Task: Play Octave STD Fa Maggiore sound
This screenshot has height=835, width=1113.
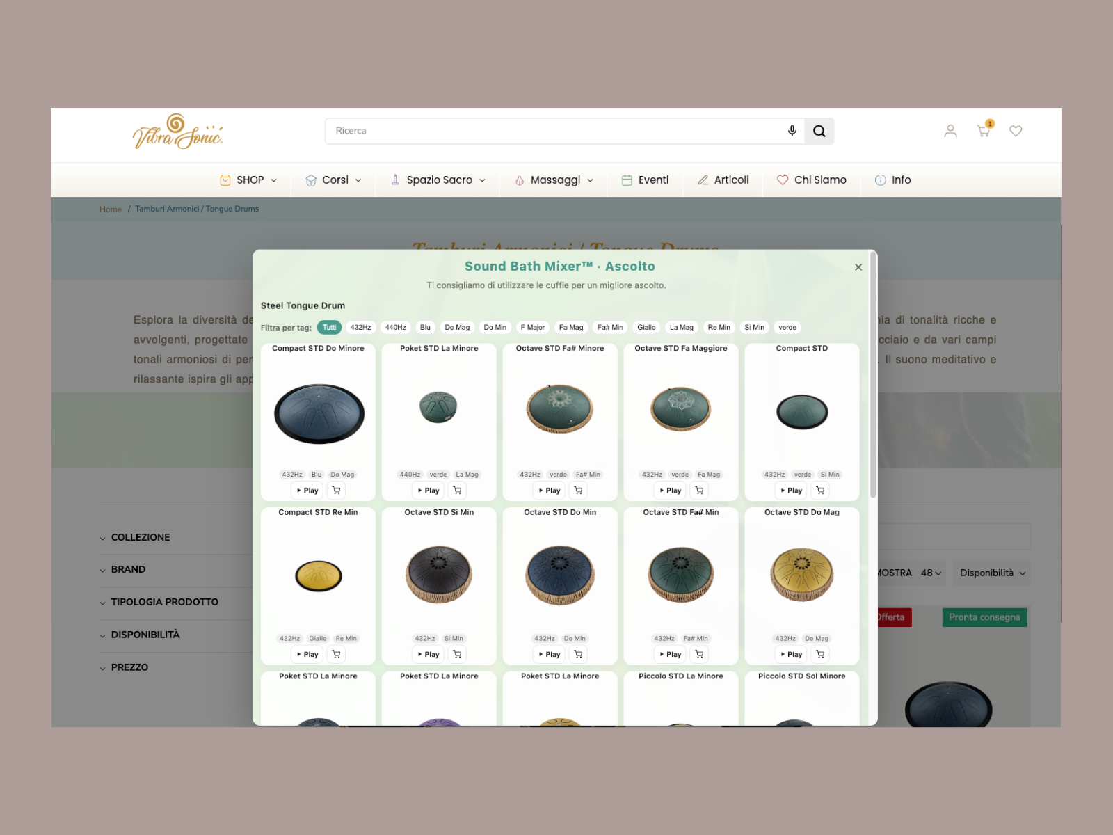Action: pyautogui.click(x=671, y=491)
